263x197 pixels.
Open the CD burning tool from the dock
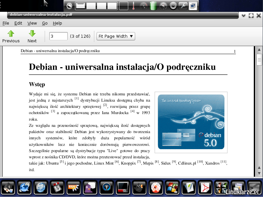156,188
